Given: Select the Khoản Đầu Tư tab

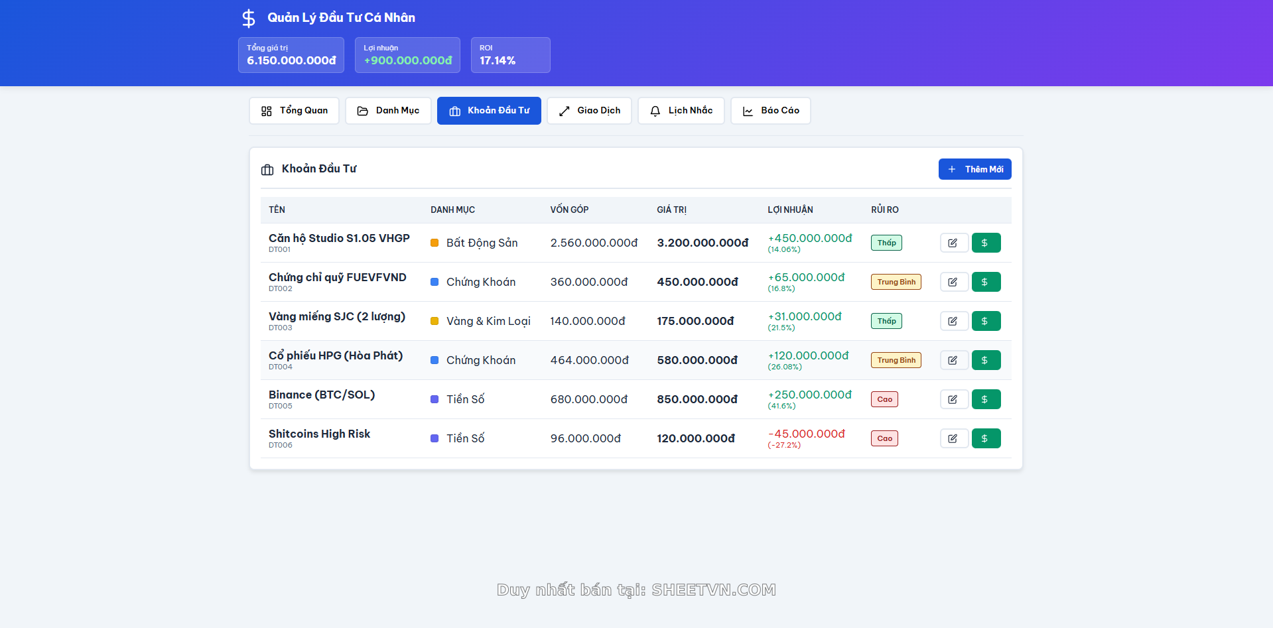Looking at the screenshot, I should [489, 111].
